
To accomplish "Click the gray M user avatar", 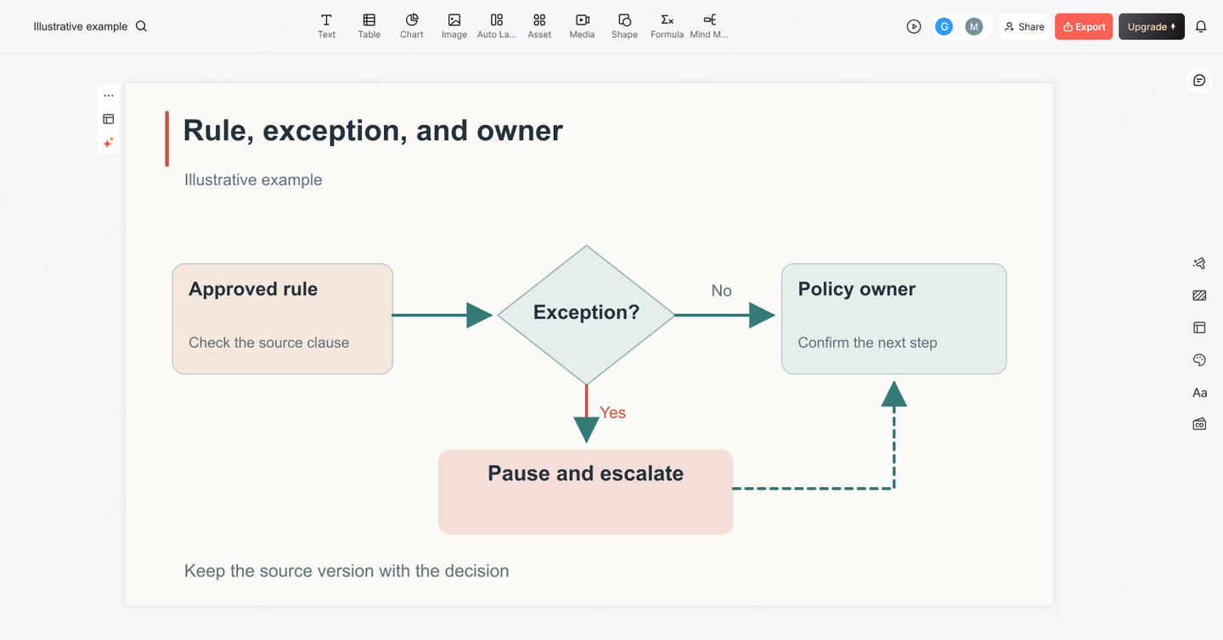I will [x=974, y=26].
